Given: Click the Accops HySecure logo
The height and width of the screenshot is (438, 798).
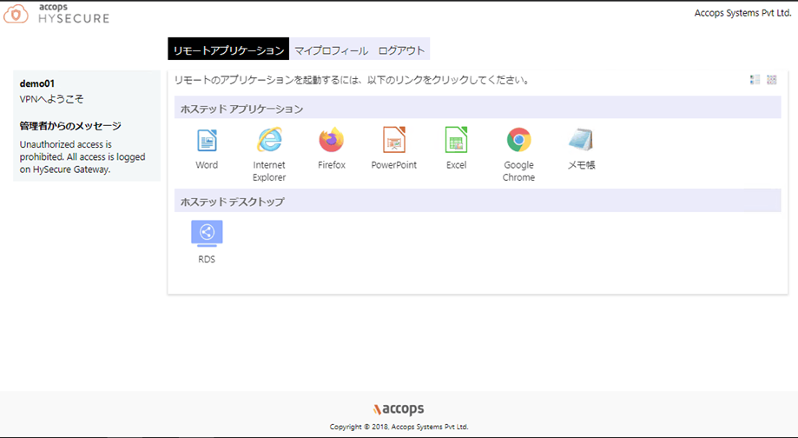Looking at the screenshot, I should point(56,13).
